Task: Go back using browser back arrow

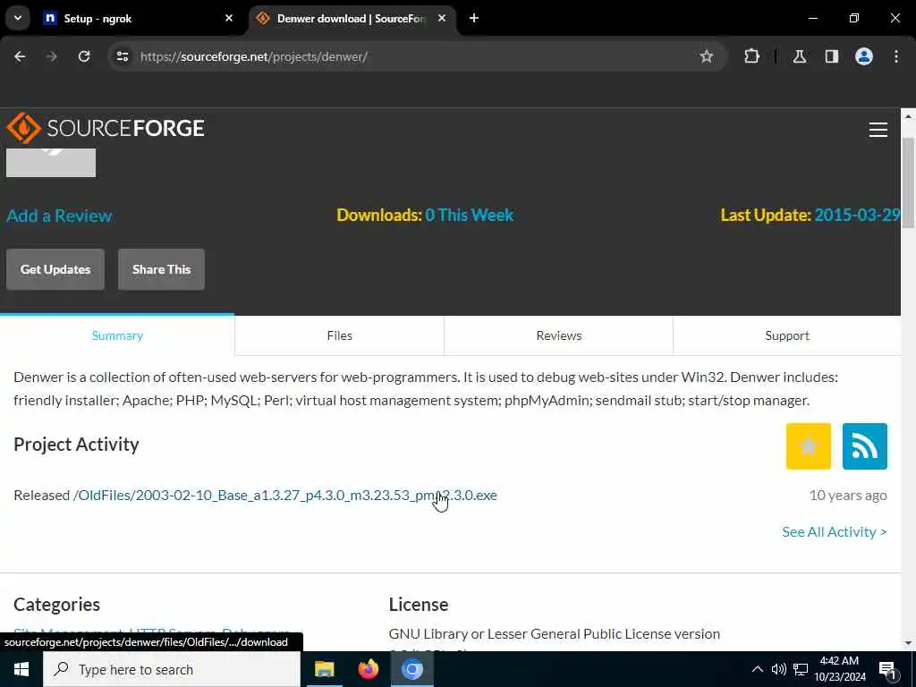Action: pyautogui.click(x=20, y=56)
